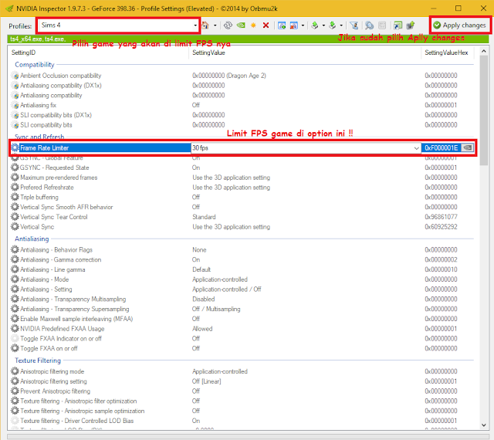The image size is (494, 440).
Task: Click the SettingValueHex column header
Action: click(x=448, y=52)
